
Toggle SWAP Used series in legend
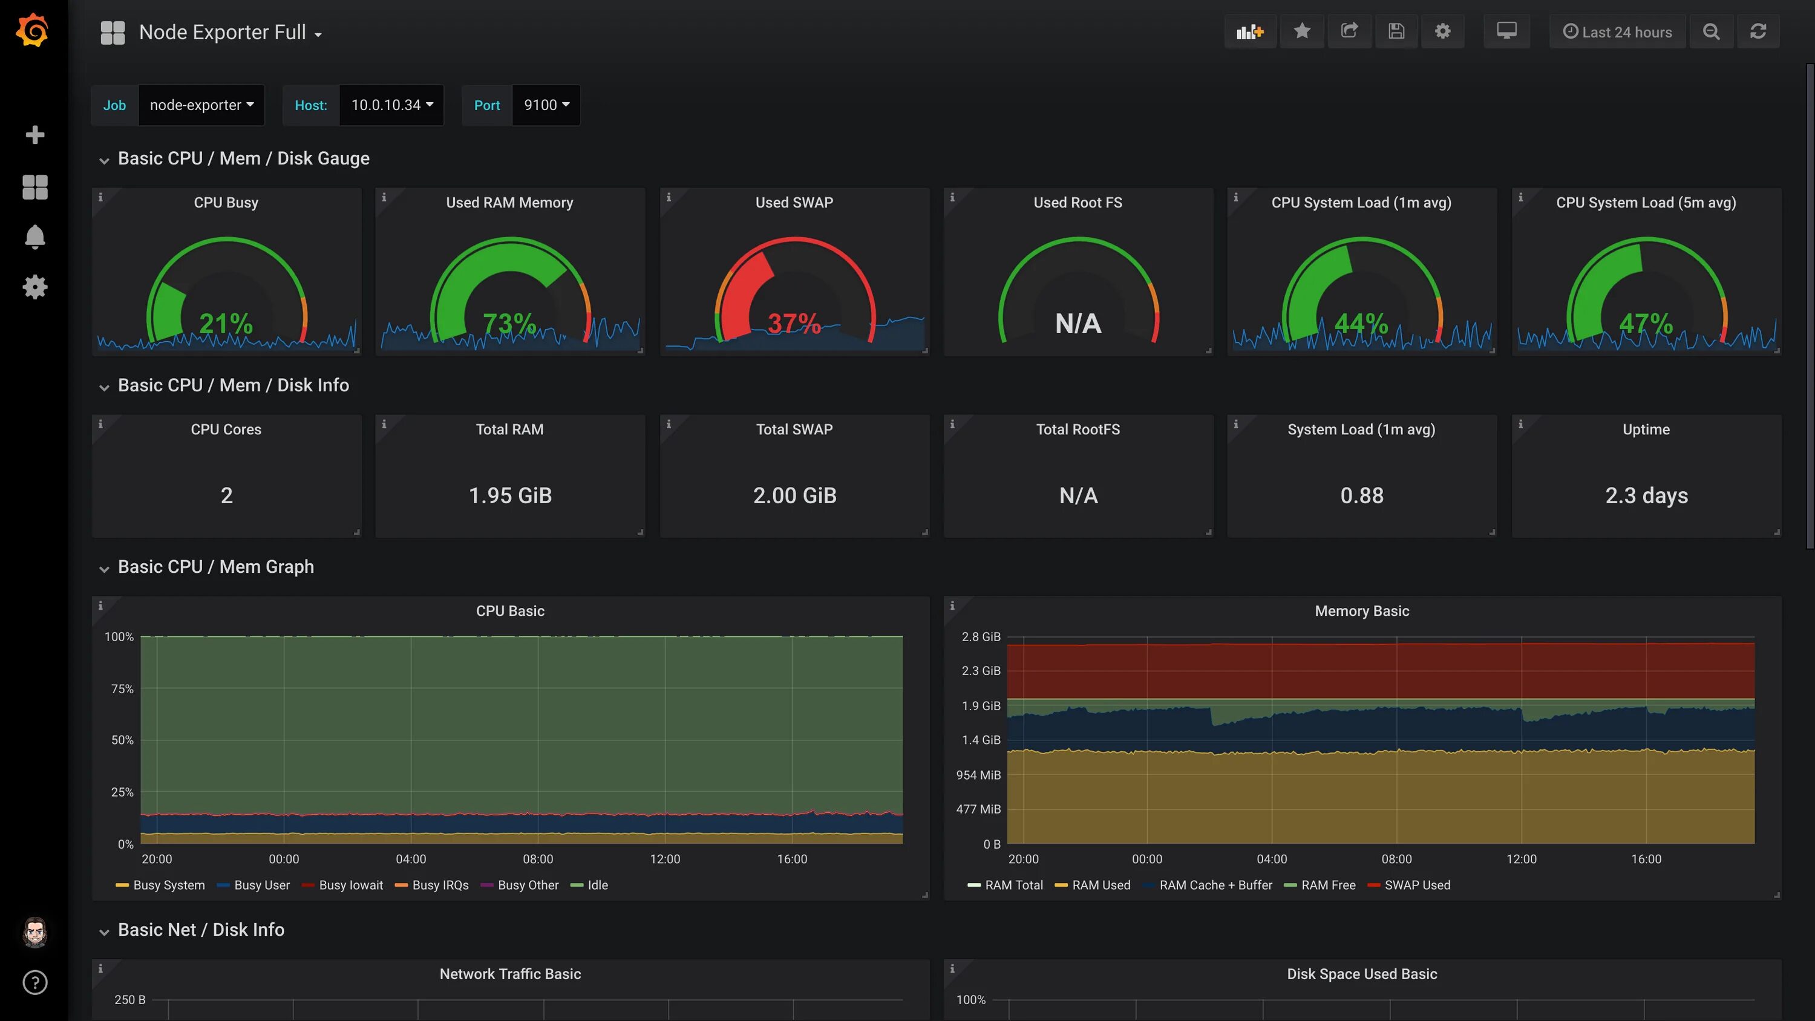[1417, 885]
